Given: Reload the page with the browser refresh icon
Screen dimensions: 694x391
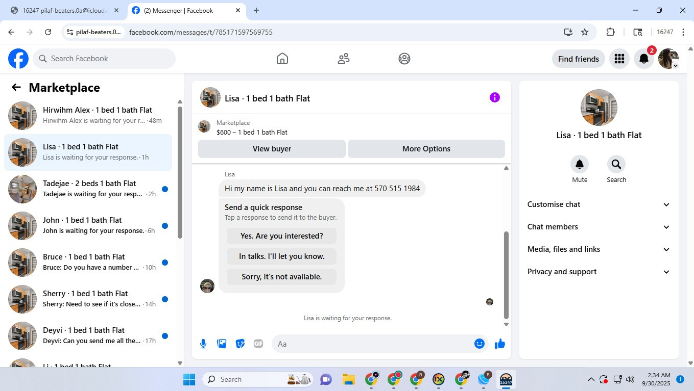Looking at the screenshot, I should click(x=48, y=32).
